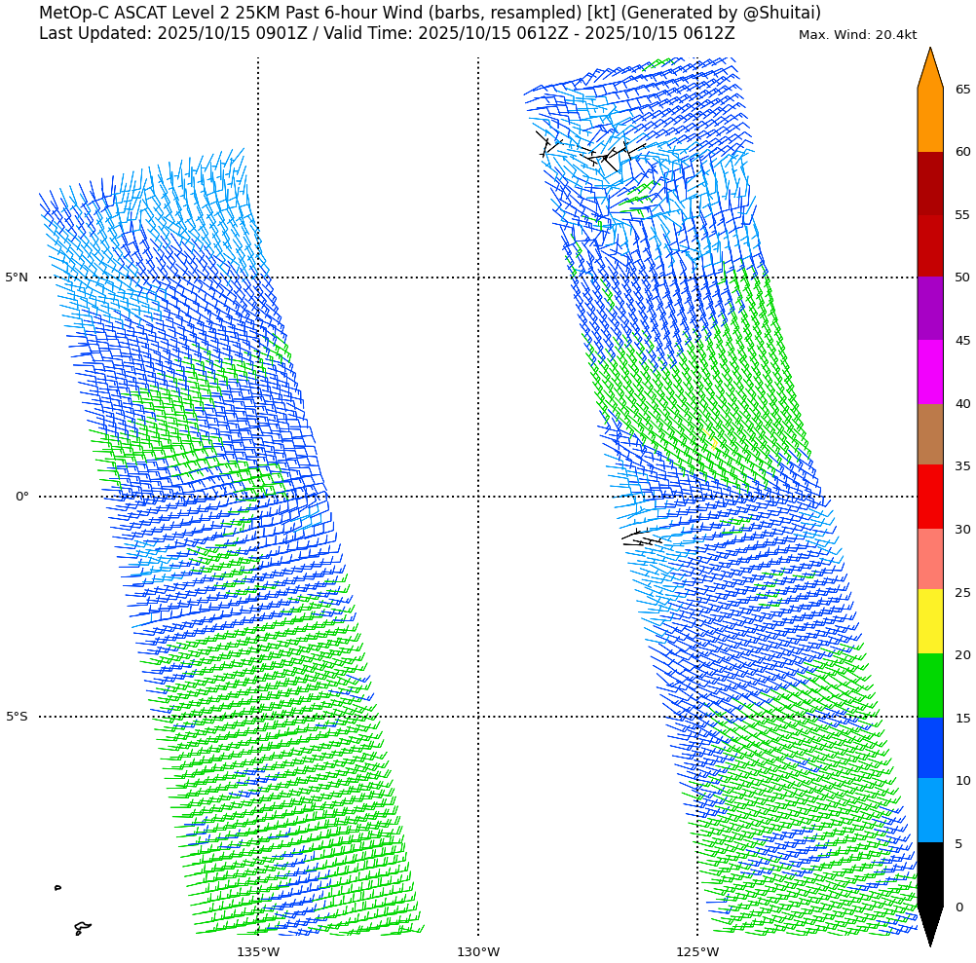
Task: Click the magenta 40–45 kt colorbar segment
Action: pyautogui.click(x=930, y=372)
